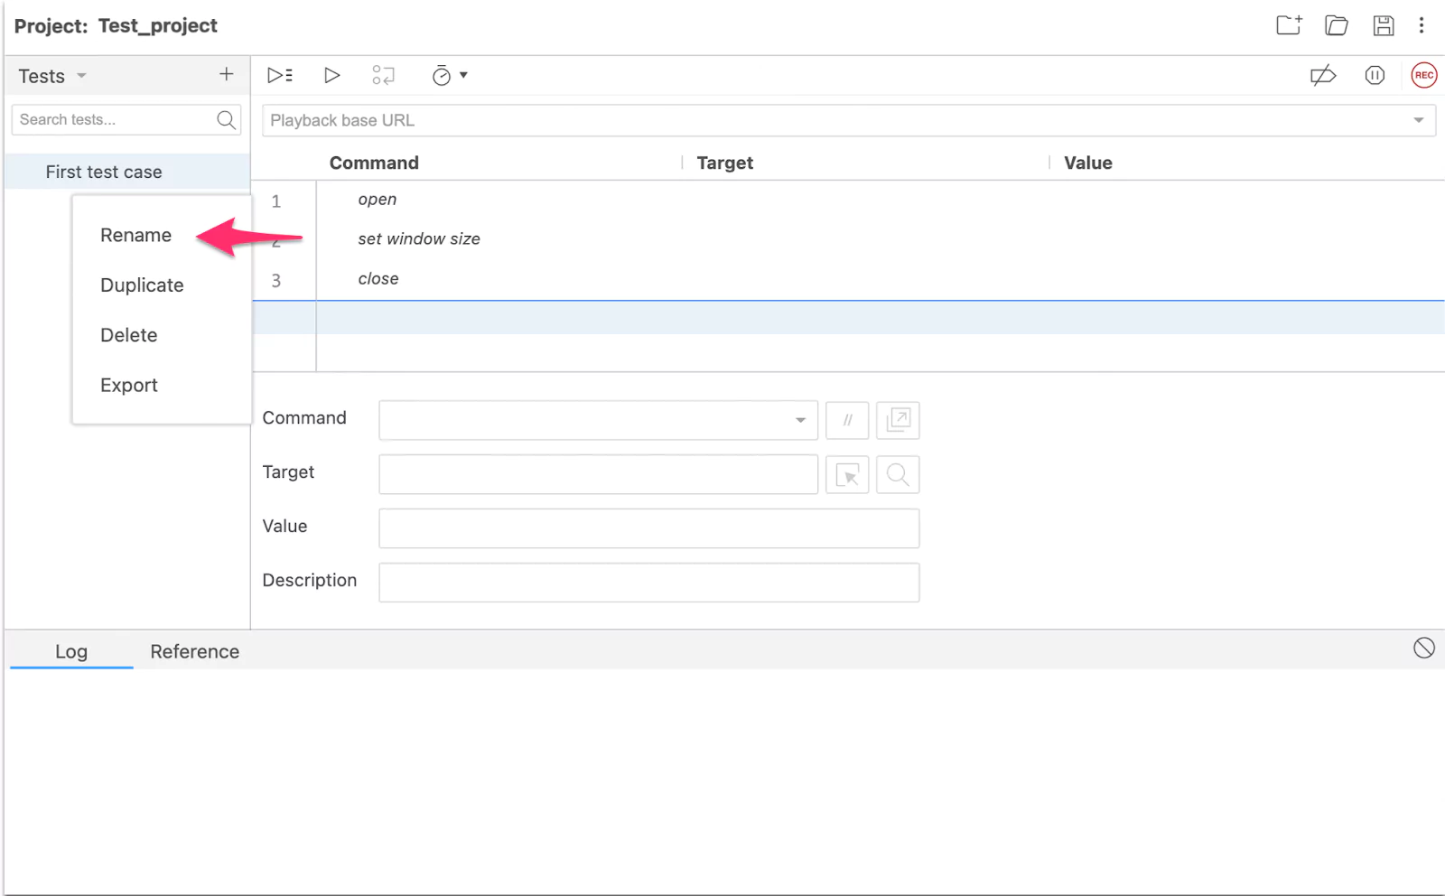Create a new project icon

(x=1288, y=25)
